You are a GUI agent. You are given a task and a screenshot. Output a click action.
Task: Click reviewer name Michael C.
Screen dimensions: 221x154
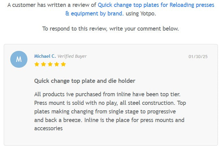45,56
